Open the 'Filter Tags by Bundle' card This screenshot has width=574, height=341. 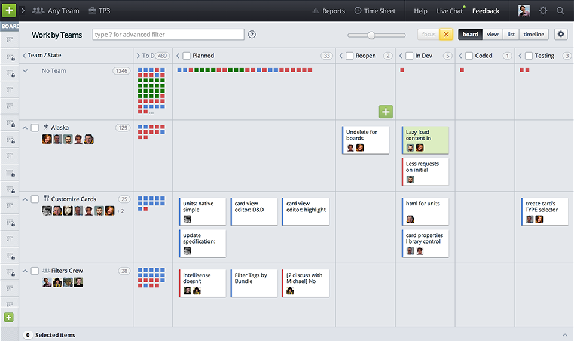(254, 283)
